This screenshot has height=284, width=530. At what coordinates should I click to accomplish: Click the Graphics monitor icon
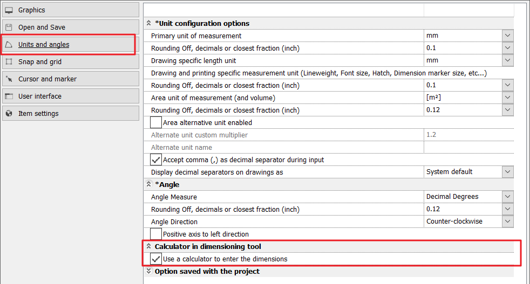[9, 10]
